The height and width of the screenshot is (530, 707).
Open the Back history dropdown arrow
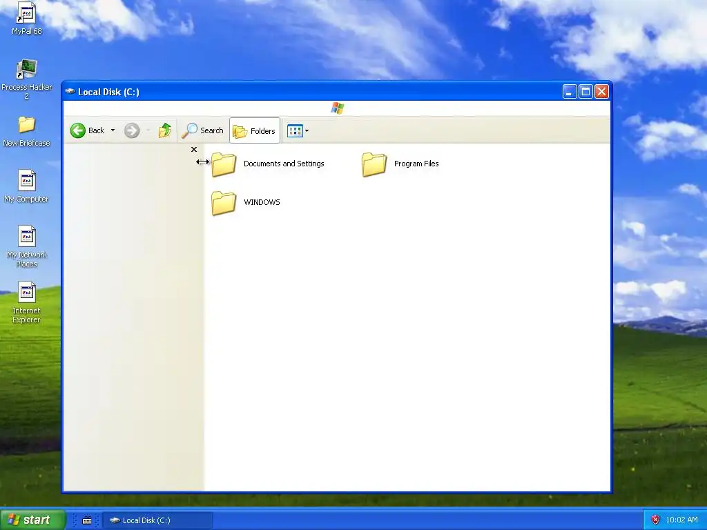(113, 130)
